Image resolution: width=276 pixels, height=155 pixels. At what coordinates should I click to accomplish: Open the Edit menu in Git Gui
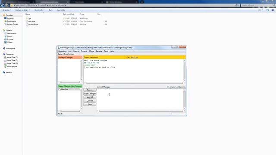coord(70,51)
